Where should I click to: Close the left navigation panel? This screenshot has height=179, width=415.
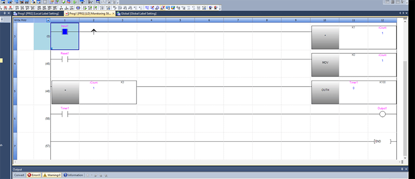pos(9,13)
